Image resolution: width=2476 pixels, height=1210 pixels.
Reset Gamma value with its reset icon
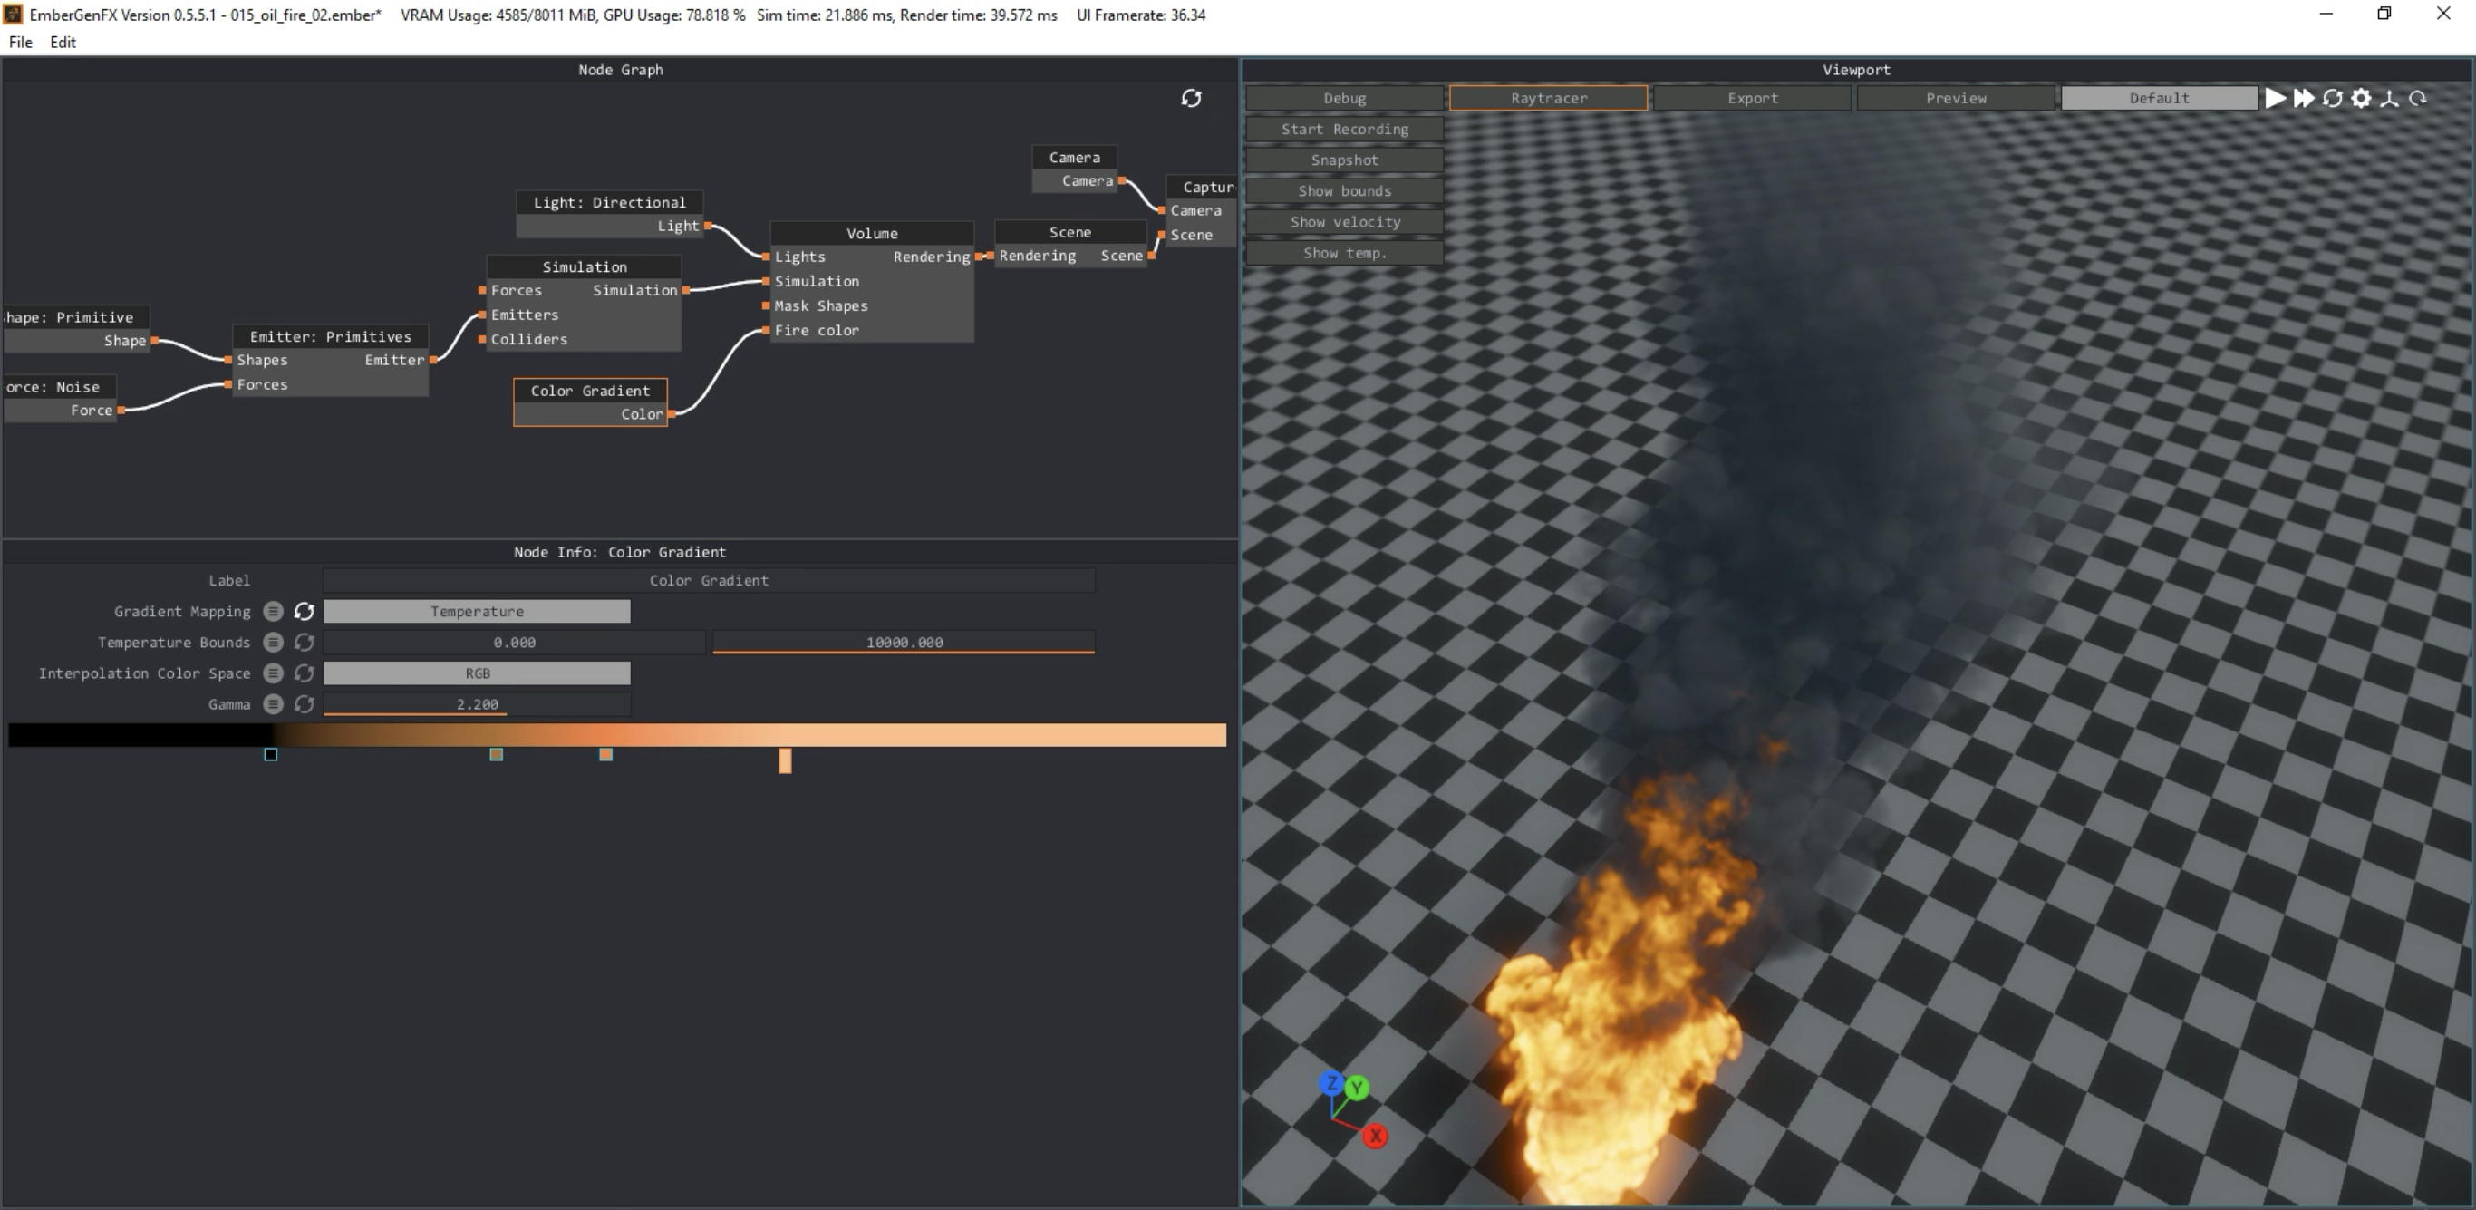pos(304,704)
